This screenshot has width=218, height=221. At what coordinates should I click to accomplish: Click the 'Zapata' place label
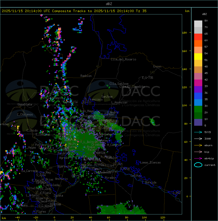[58, 196]
